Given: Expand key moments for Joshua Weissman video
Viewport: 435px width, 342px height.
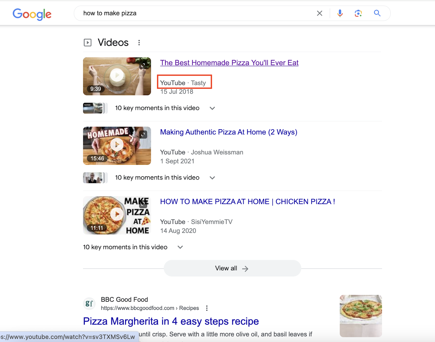Looking at the screenshot, I should pos(212,178).
